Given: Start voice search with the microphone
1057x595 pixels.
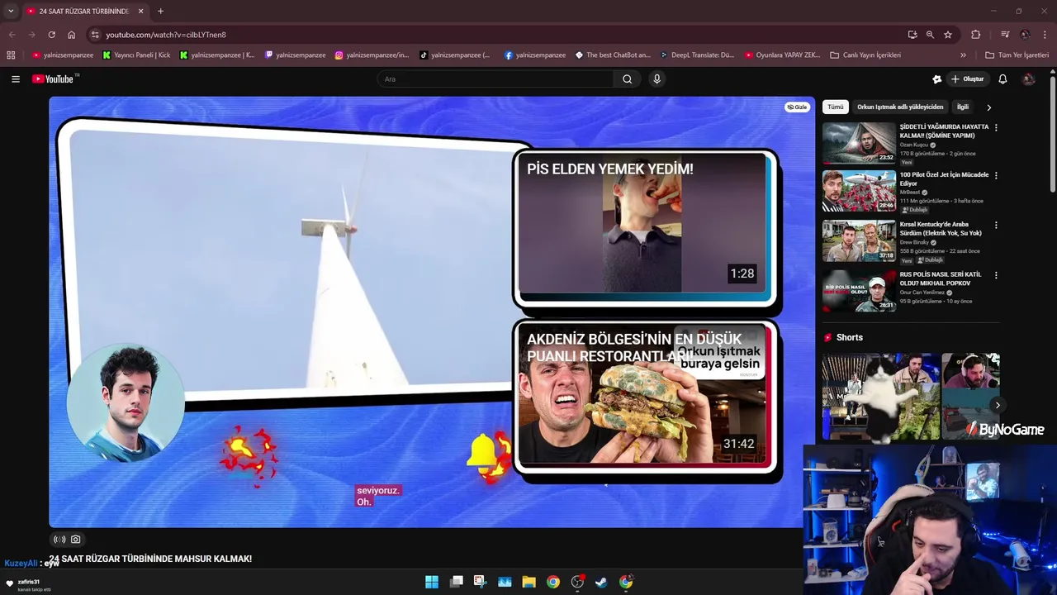Looking at the screenshot, I should pyautogui.click(x=656, y=79).
